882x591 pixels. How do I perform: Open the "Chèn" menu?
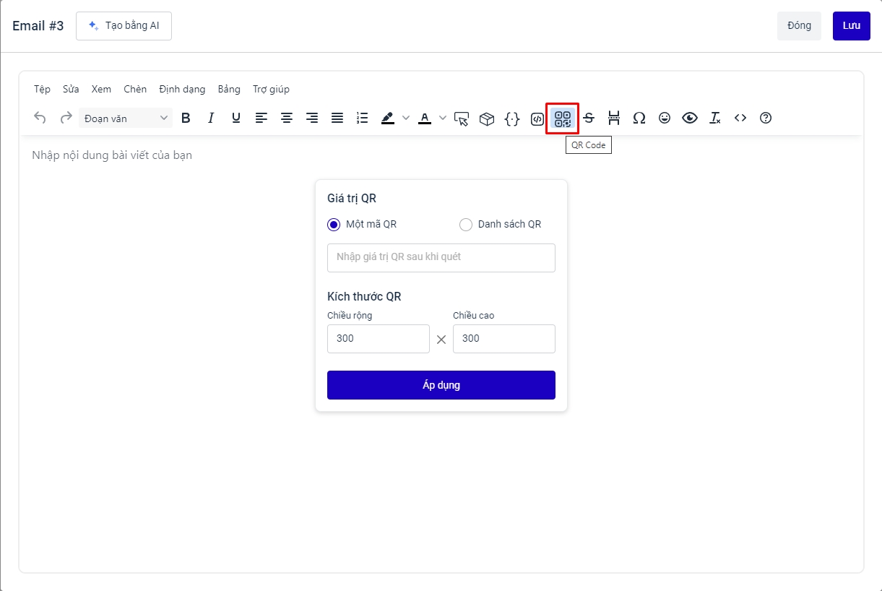(135, 90)
